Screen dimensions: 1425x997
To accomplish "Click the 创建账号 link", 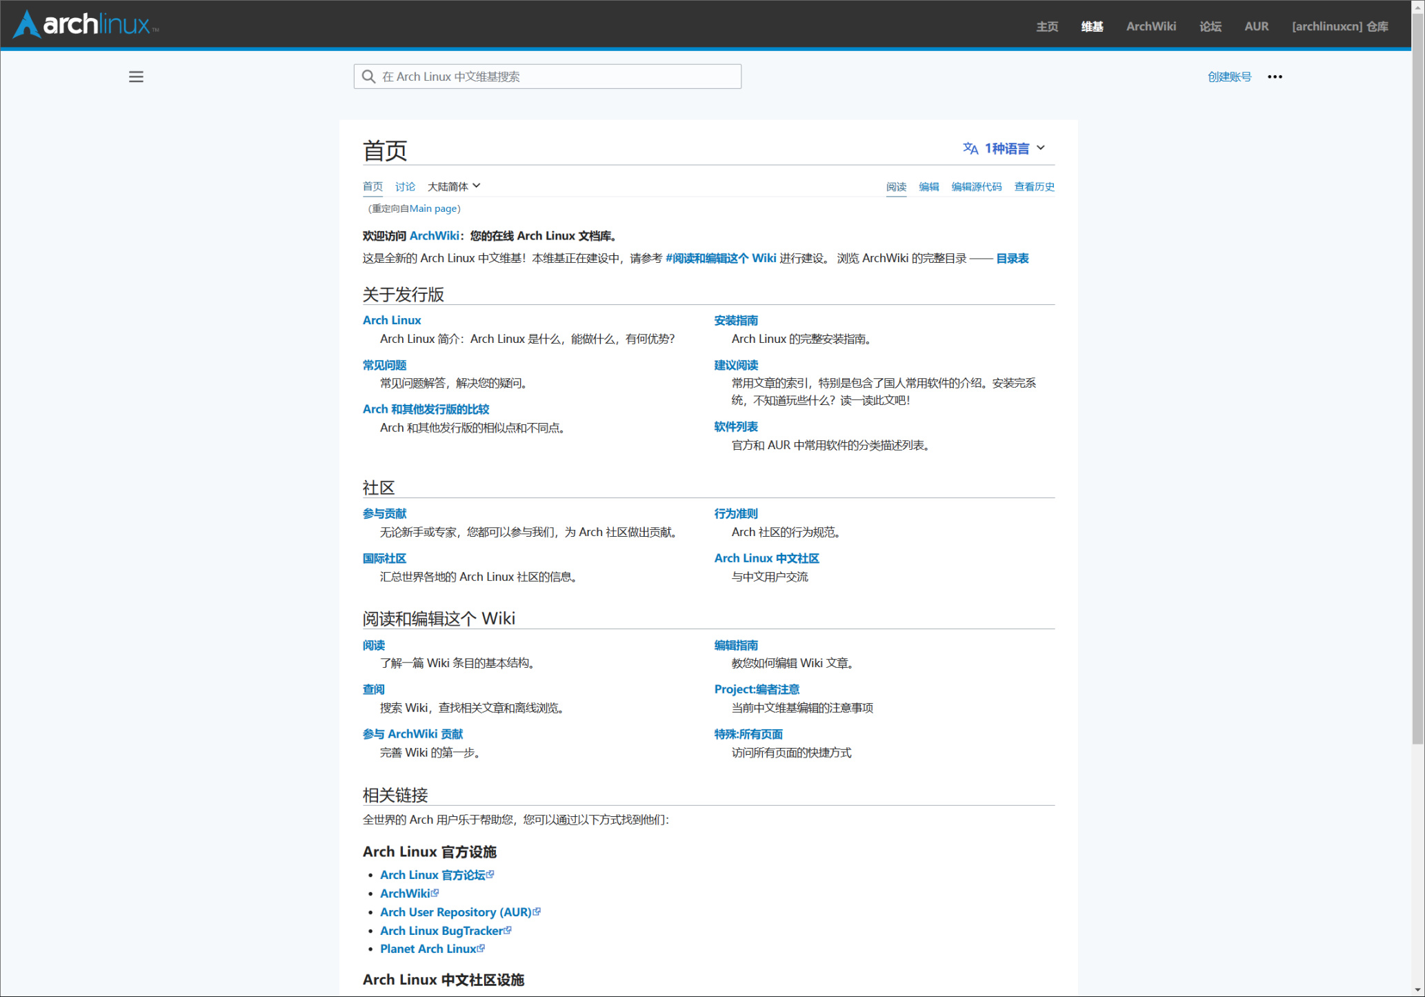I will click(x=1229, y=77).
